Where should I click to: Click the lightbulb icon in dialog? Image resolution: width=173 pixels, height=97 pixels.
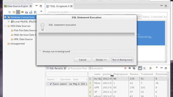42,27
